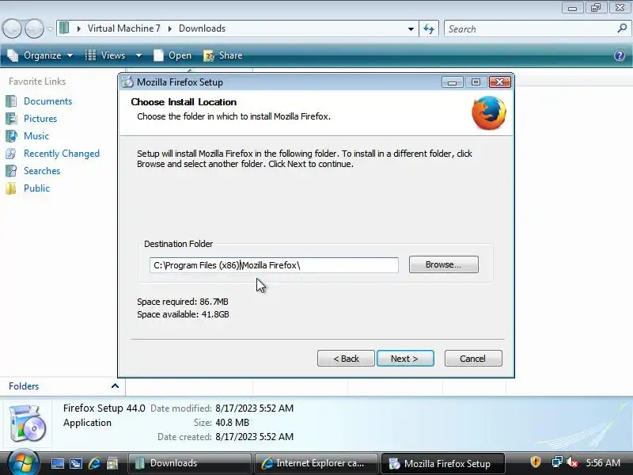Open Pictures in Favorite Links
Screen dimensions: 633x475
[x=40, y=118]
